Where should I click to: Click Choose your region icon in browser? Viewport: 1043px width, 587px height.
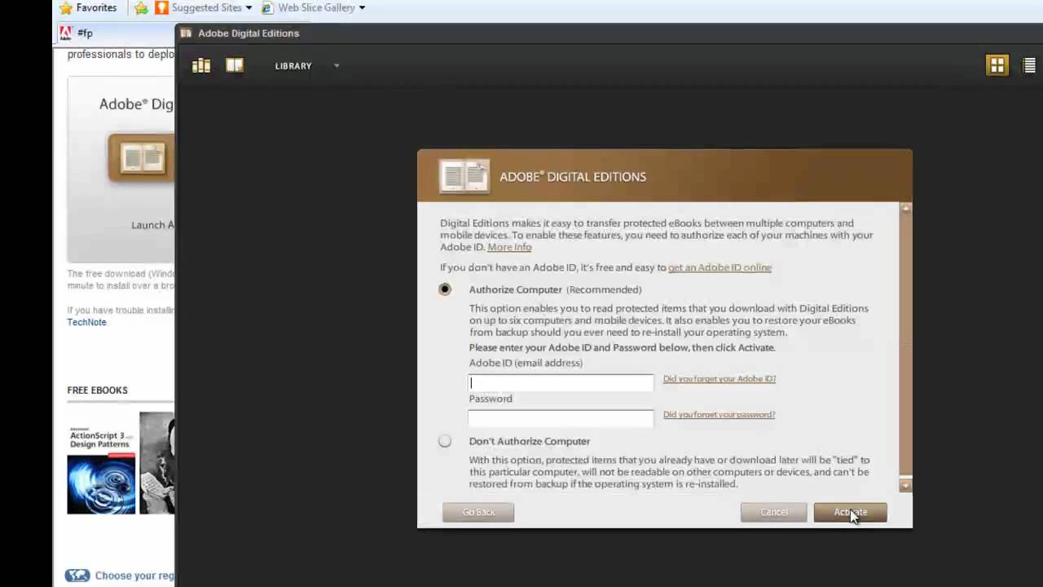[77, 576]
